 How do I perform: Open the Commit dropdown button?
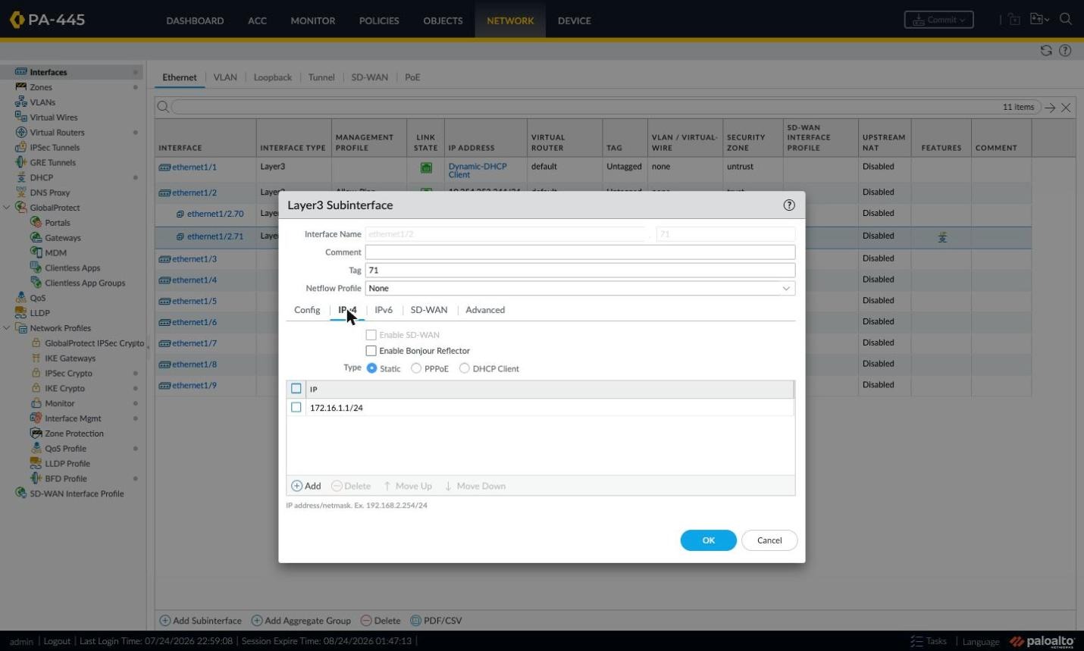(x=938, y=20)
